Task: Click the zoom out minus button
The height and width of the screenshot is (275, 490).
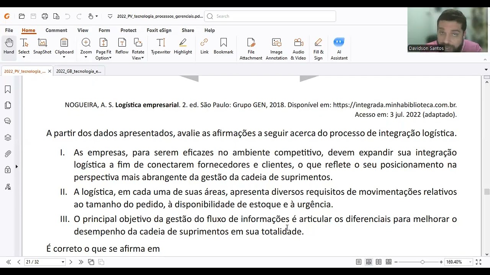Action: click(396, 262)
